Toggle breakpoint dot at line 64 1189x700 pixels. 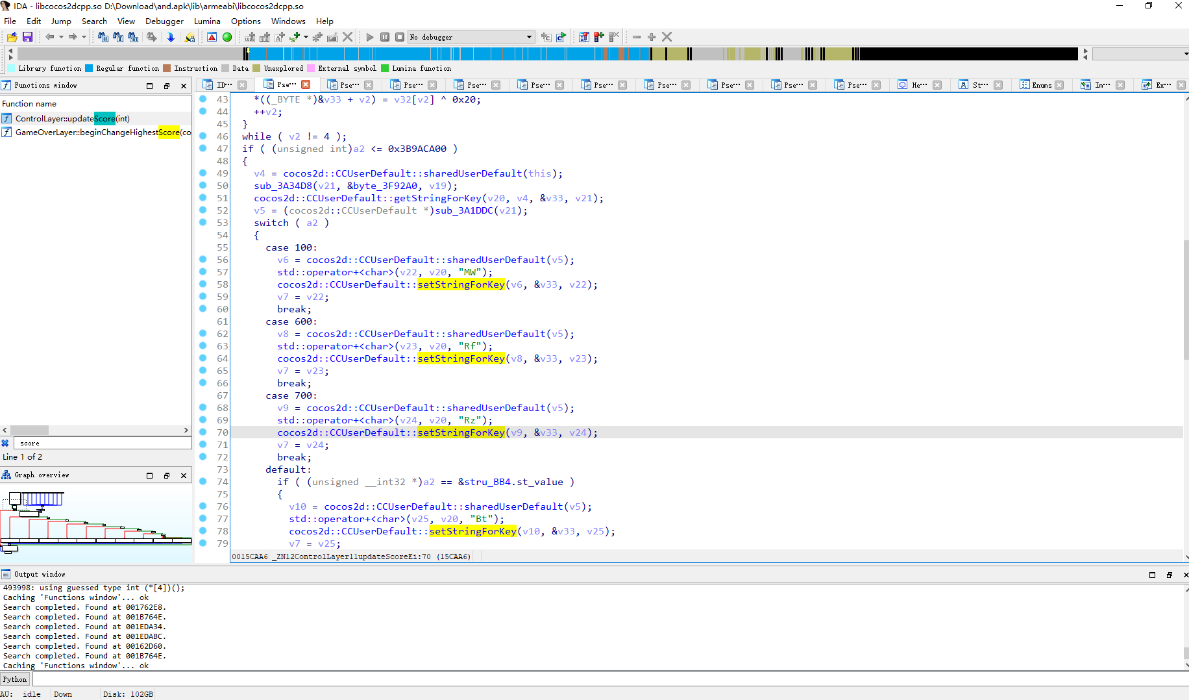coord(202,358)
